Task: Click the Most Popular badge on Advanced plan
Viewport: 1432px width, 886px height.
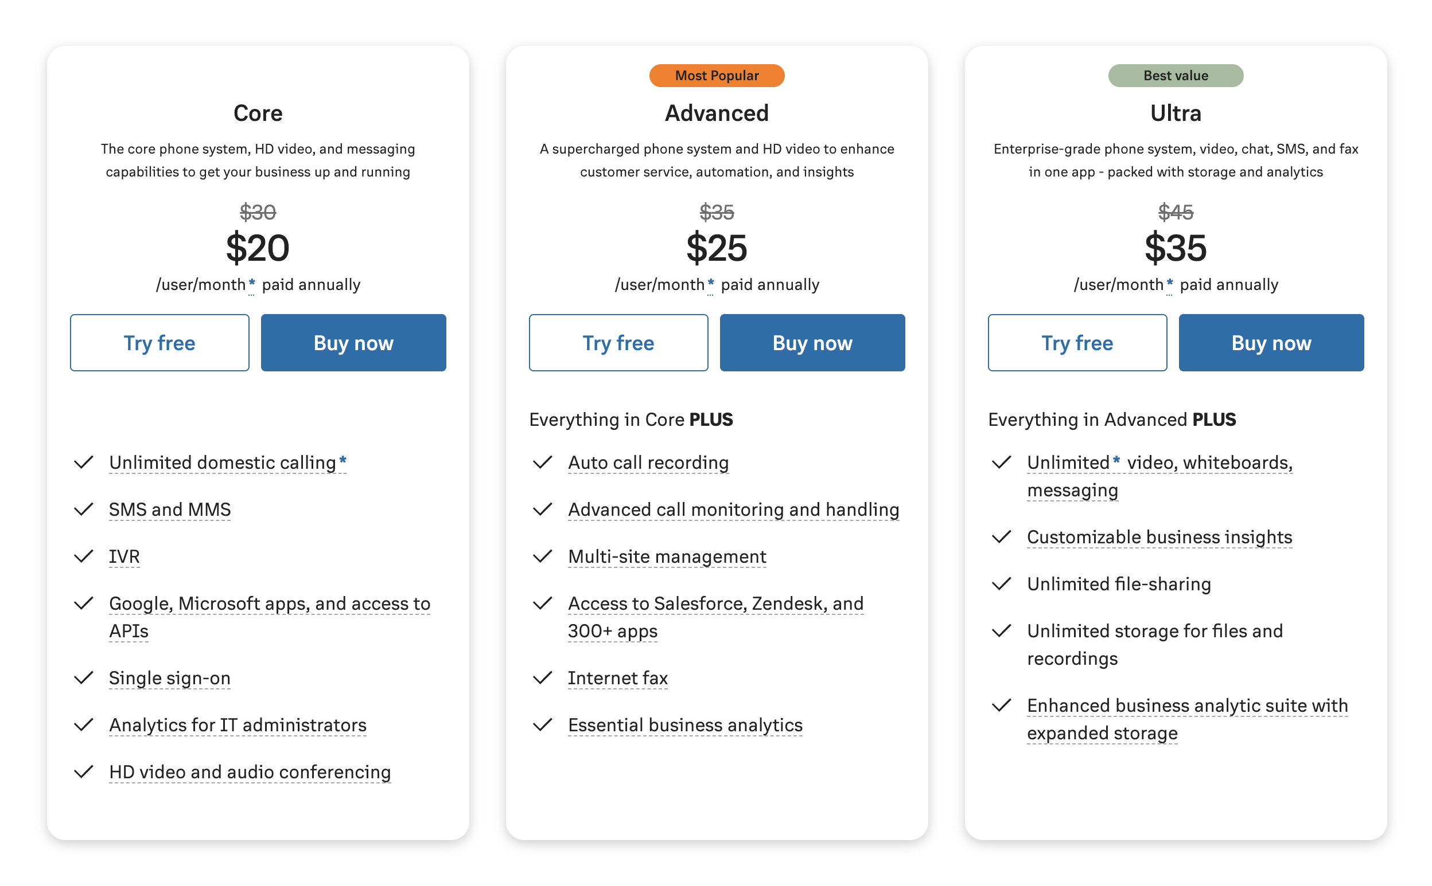Action: click(x=716, y=76)
